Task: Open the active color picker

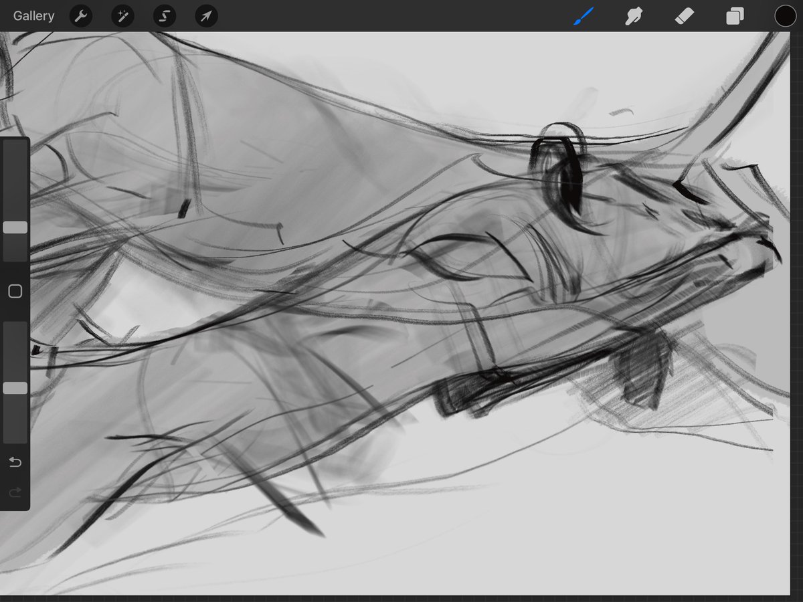Action: coord(785,16)
